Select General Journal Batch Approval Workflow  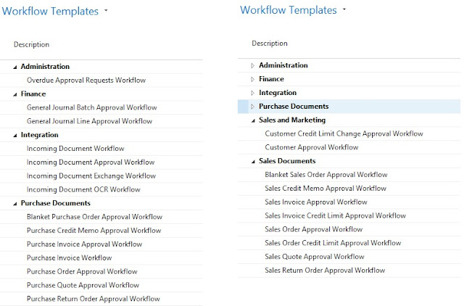tap(91, 107)
